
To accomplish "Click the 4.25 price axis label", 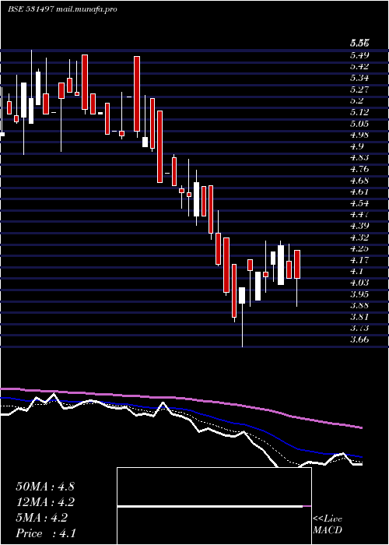I will [359, 248].
